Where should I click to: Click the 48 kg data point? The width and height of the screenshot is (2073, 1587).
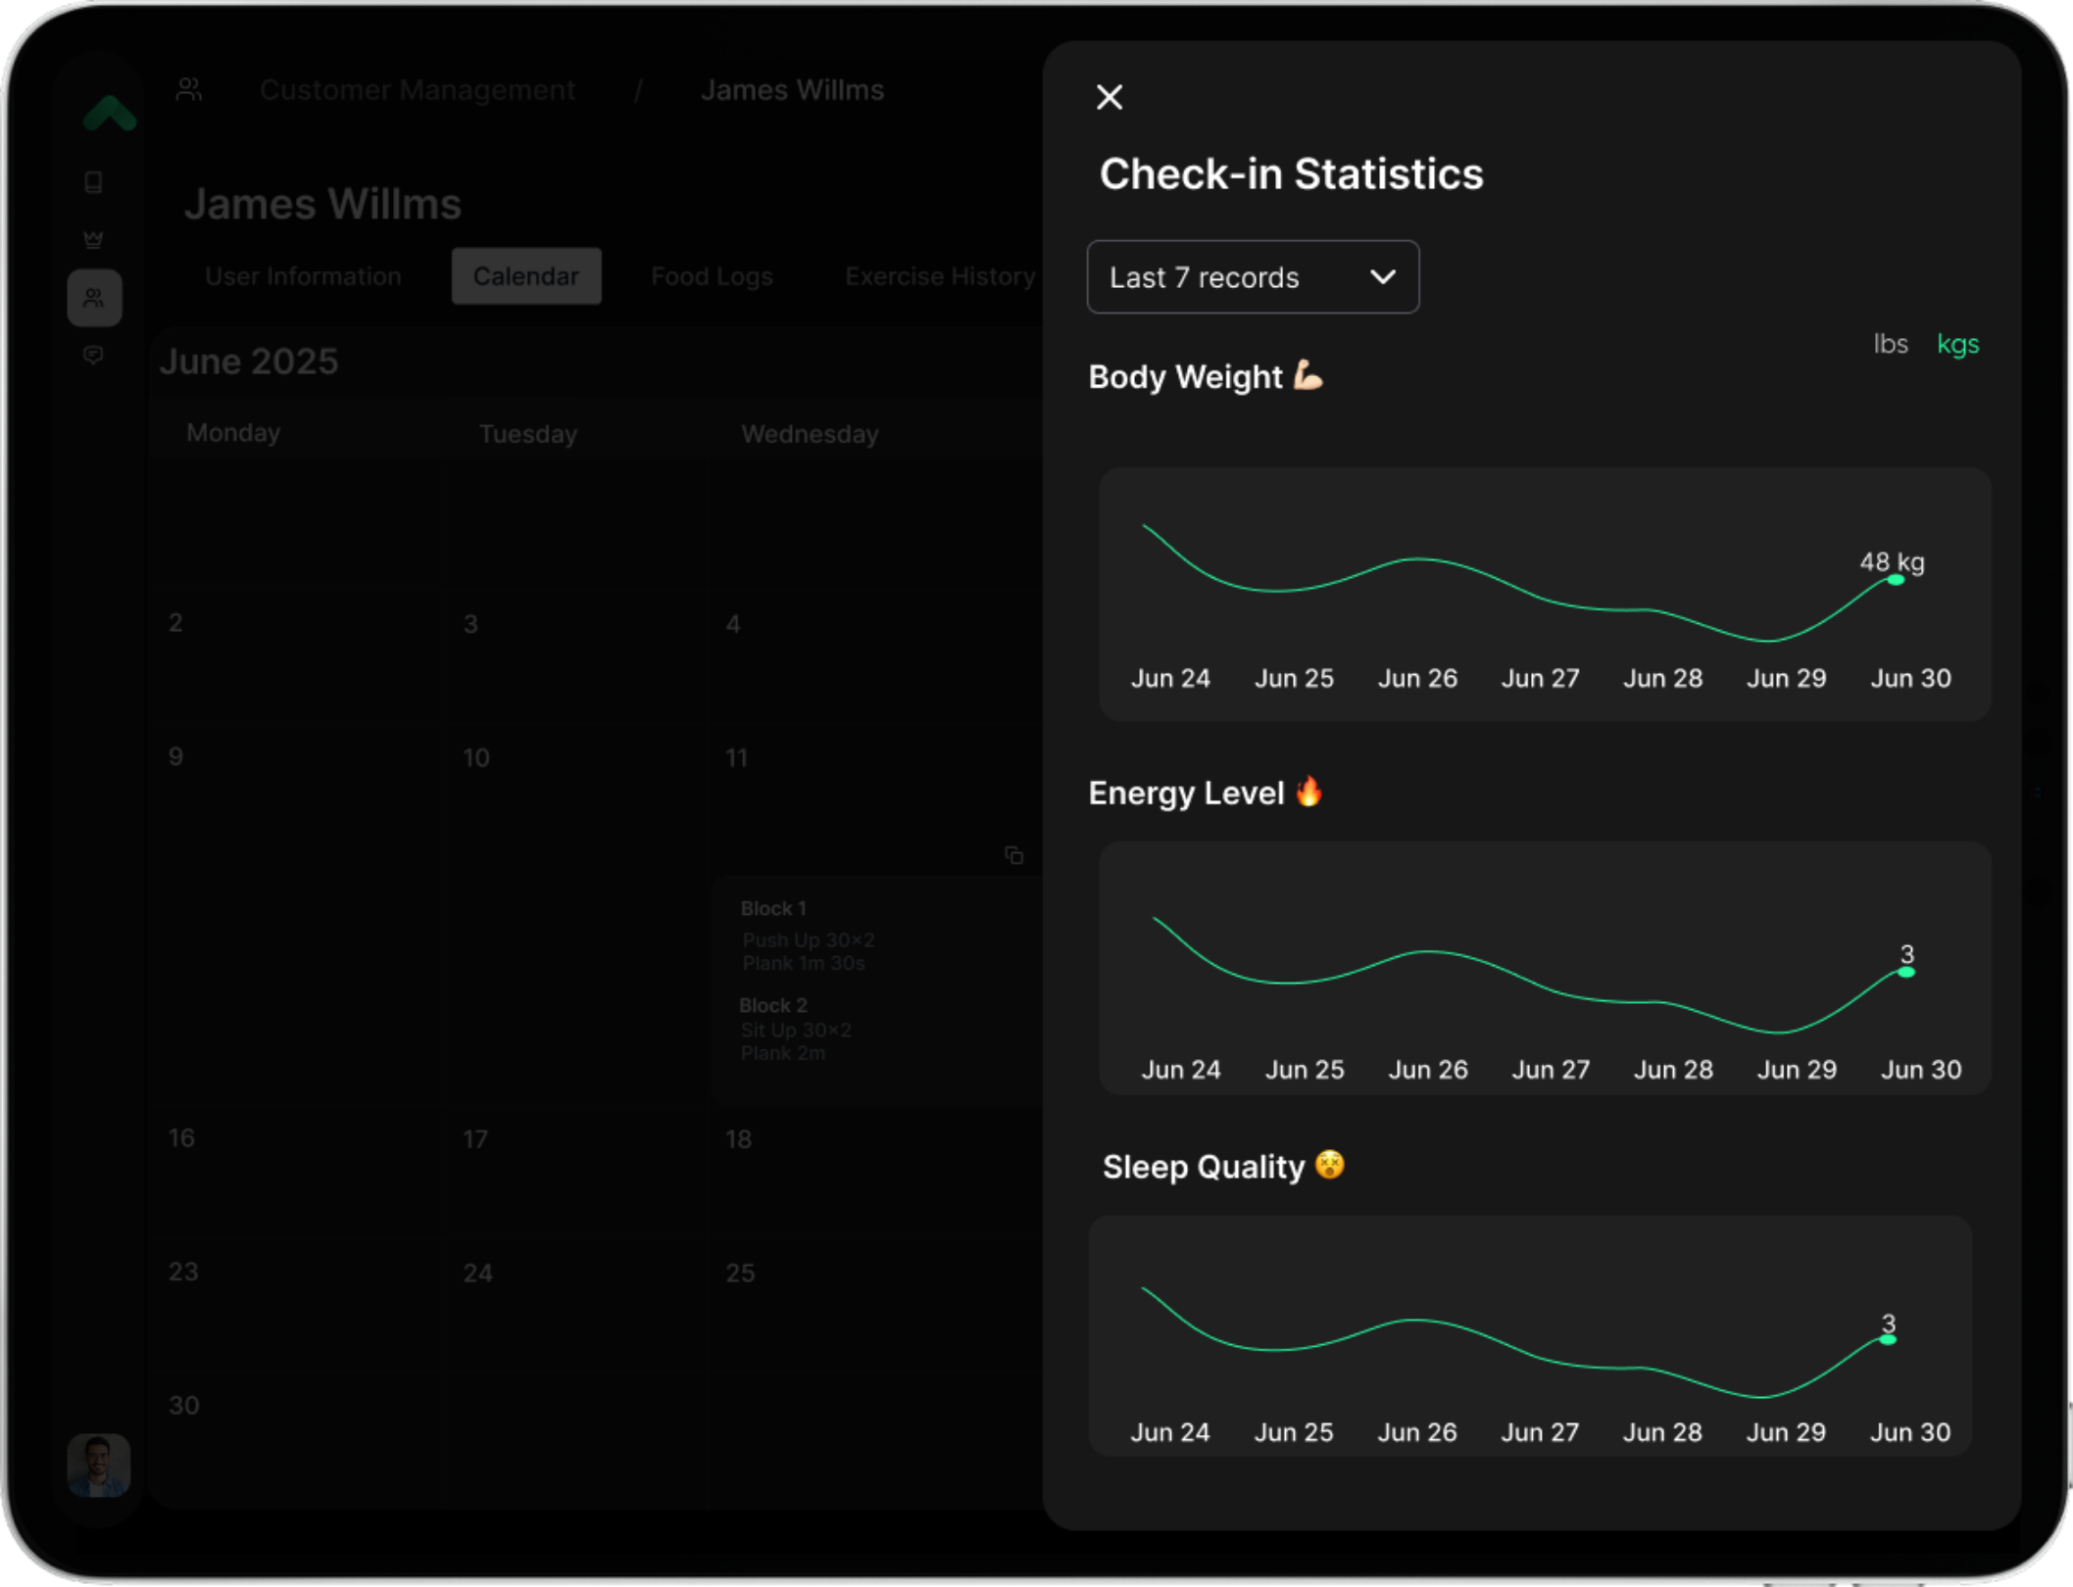pos(1896,580)
